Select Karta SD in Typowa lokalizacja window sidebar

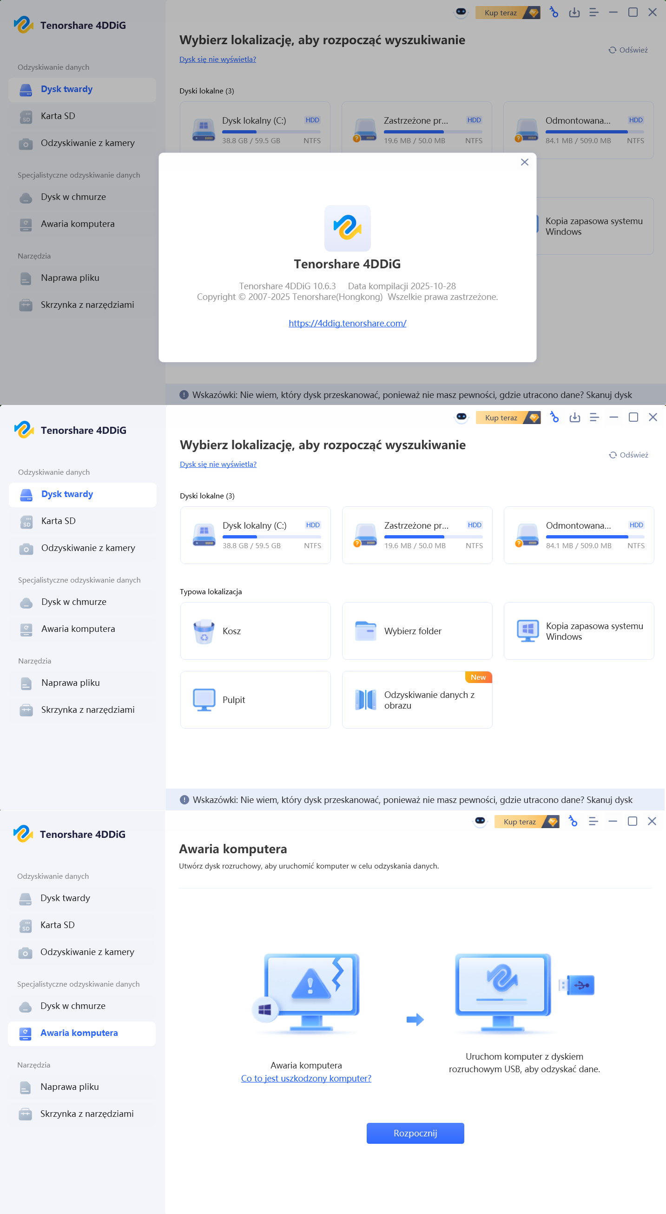click(x=82, y=521)
